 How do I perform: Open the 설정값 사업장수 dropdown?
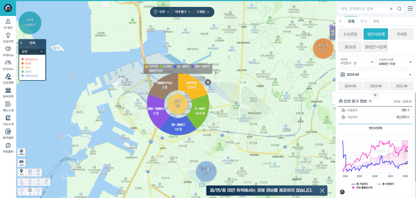[357, 62]
